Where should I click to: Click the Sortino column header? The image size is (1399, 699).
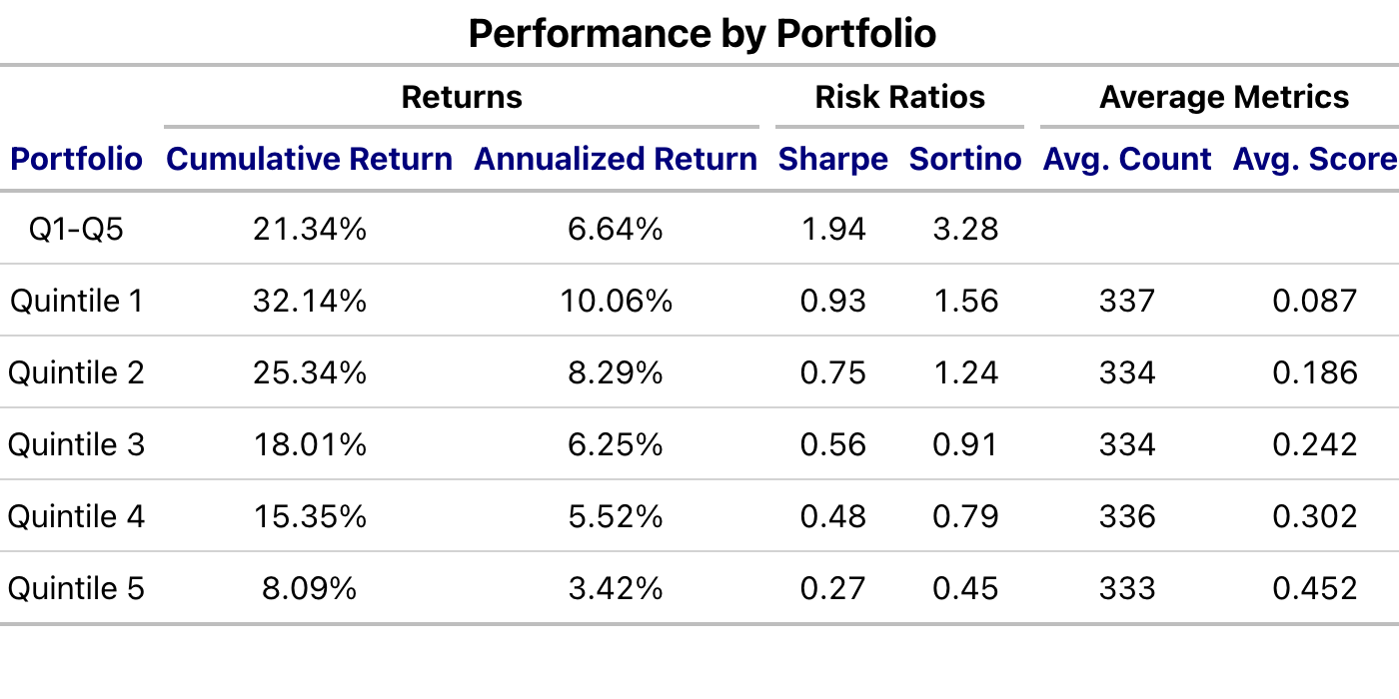point(965,159)
